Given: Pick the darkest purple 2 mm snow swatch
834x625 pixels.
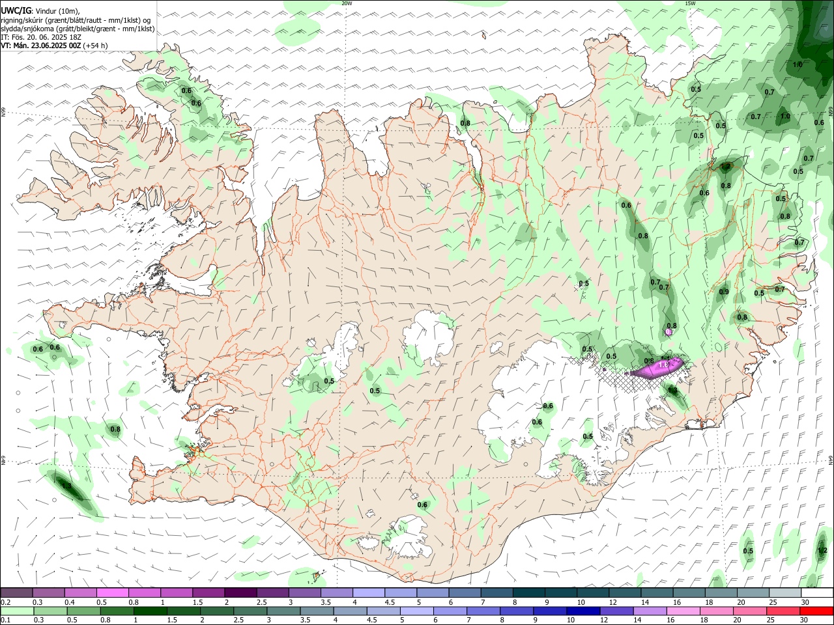Looking at the screenshot, I should (240, 592).
